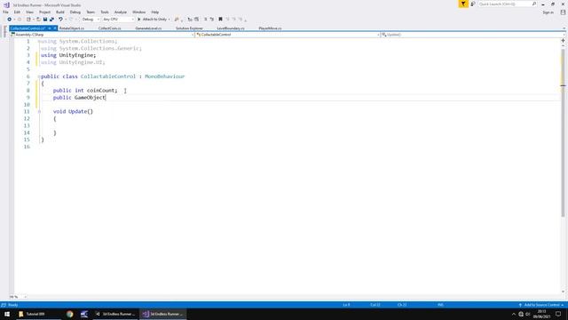Image resolution: width=568 pixels, height=320 pixels.
Task: Open the Team menu
Action: click(91, 12)
